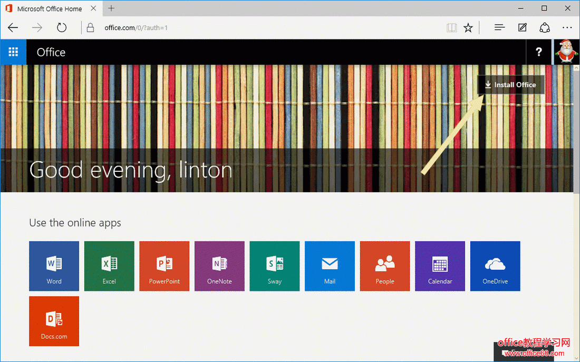Open the Excel online app
The height and width of the screenshot is (362, 580).
pyautogui.click(x=109, y=266)
